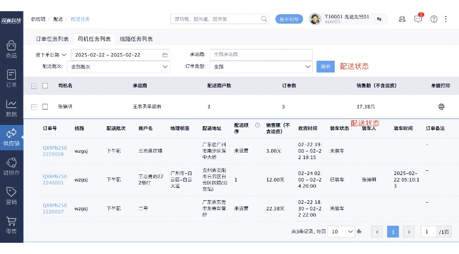Viewport: 459px width, 254px height.
Task: Click the page jump number input
Action: tap(428, 232)
